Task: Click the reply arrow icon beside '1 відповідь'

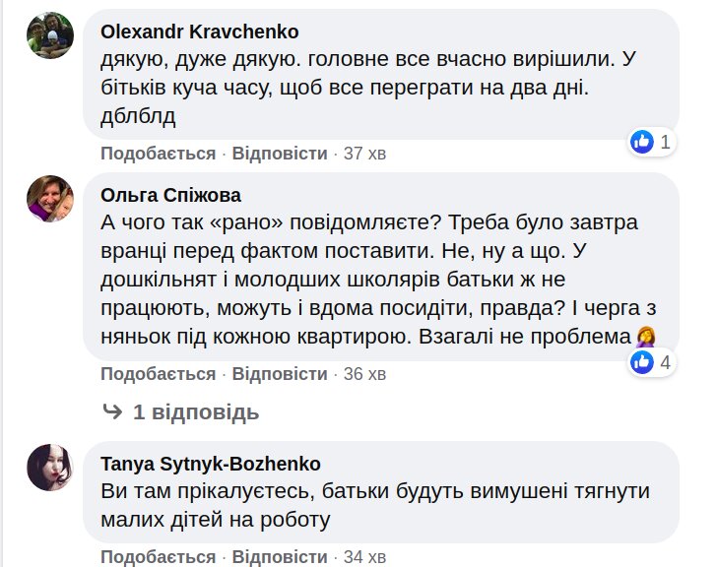Action: tap(113, 411)
